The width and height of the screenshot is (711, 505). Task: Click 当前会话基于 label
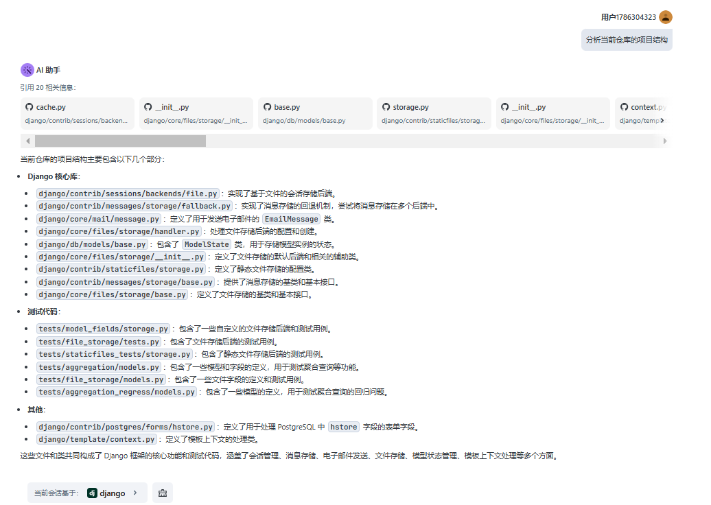click(x=56, y=493)
